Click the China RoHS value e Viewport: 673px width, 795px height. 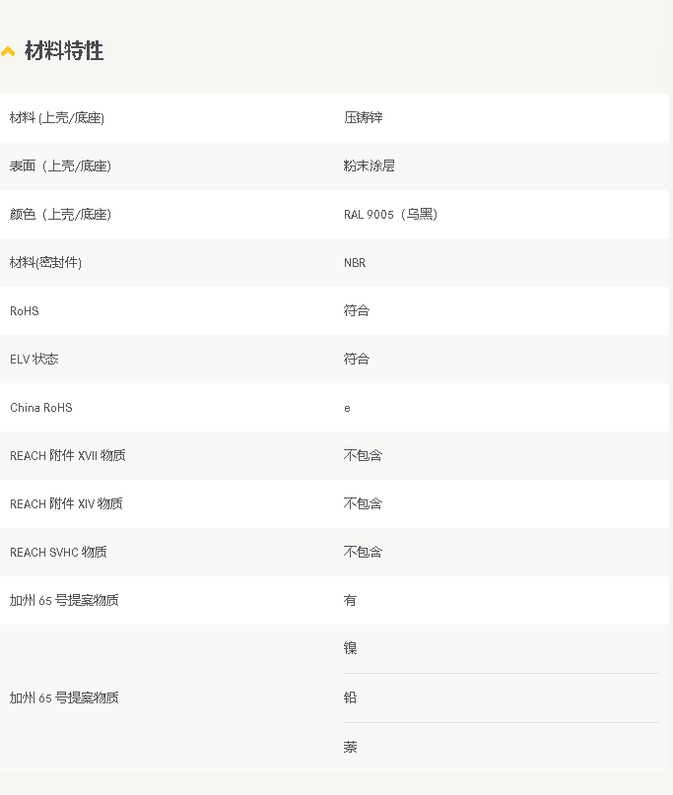point(347,408)
